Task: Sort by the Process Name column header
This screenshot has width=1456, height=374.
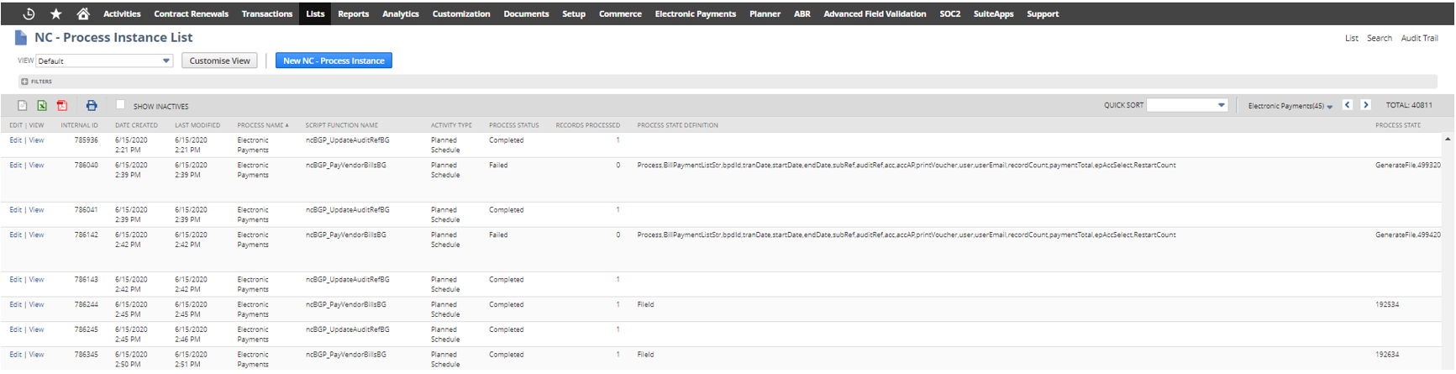Action: (x=262, y=125)
